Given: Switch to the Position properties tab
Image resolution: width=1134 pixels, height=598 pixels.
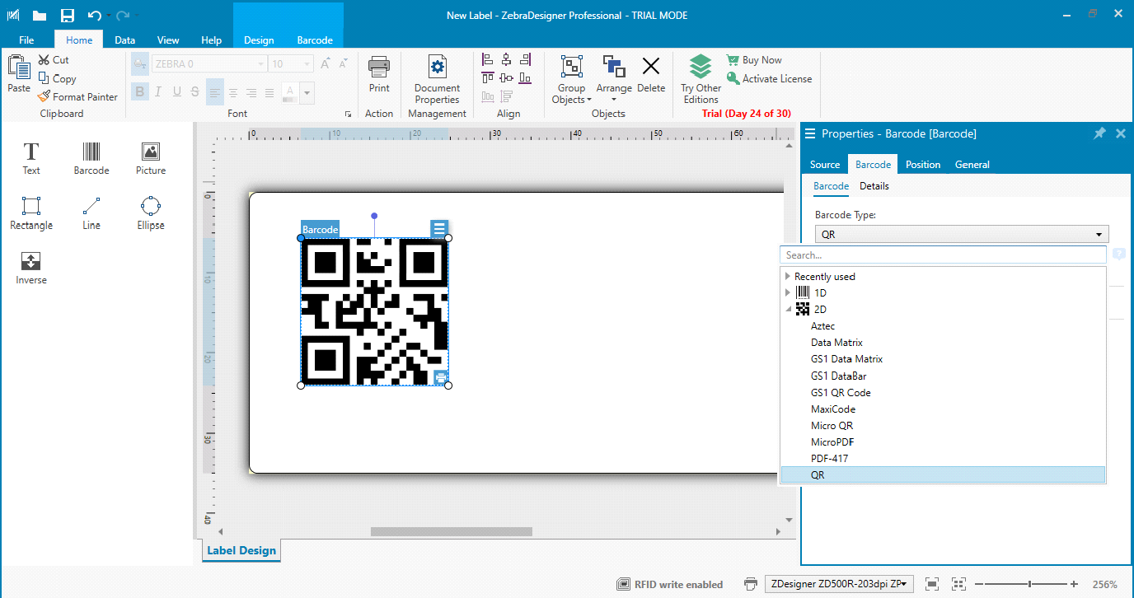Looking at the screenshot, I should (923, 165).
